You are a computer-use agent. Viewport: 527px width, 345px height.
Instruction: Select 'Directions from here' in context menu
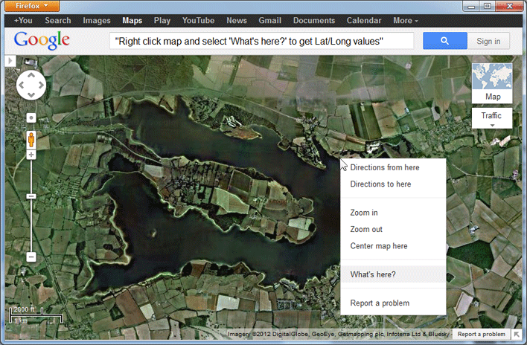pos(393,167)
